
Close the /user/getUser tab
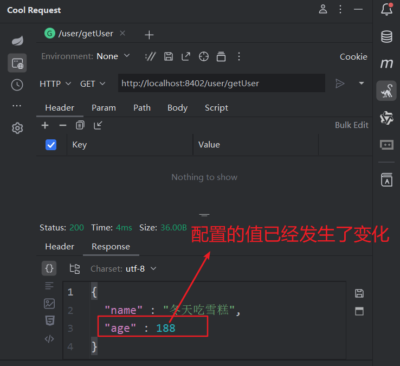(122, 33)
